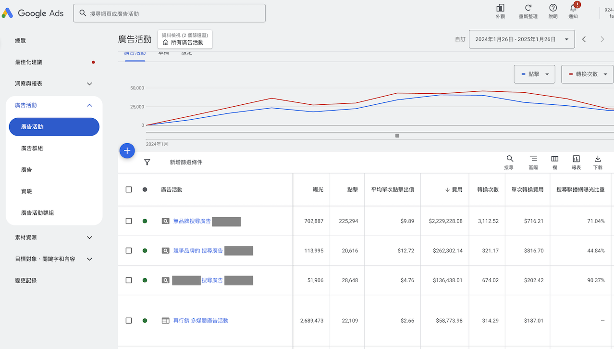Sort by the 費用 column header
Screen dimensions: 614x349
(454, 190)
